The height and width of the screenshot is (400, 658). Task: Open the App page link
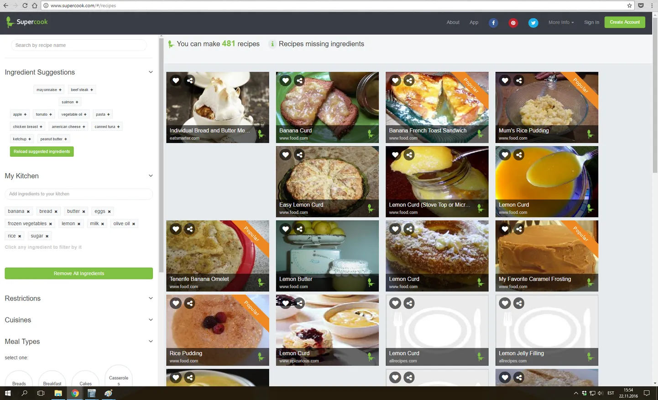[x=474, y=22]
